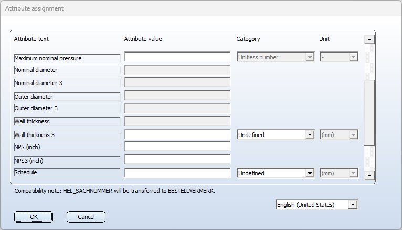
Task: Click the NPS (inch) value field
Action: (x=177, y=146)
